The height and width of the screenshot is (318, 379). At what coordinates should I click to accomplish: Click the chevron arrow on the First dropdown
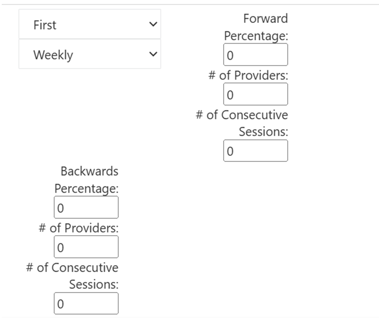(x=153, y=24)
